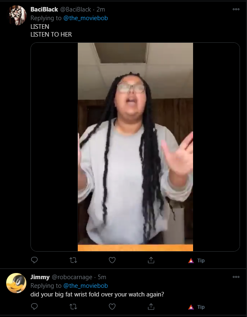Like BaciBlack's tweet with the heart

112,260
